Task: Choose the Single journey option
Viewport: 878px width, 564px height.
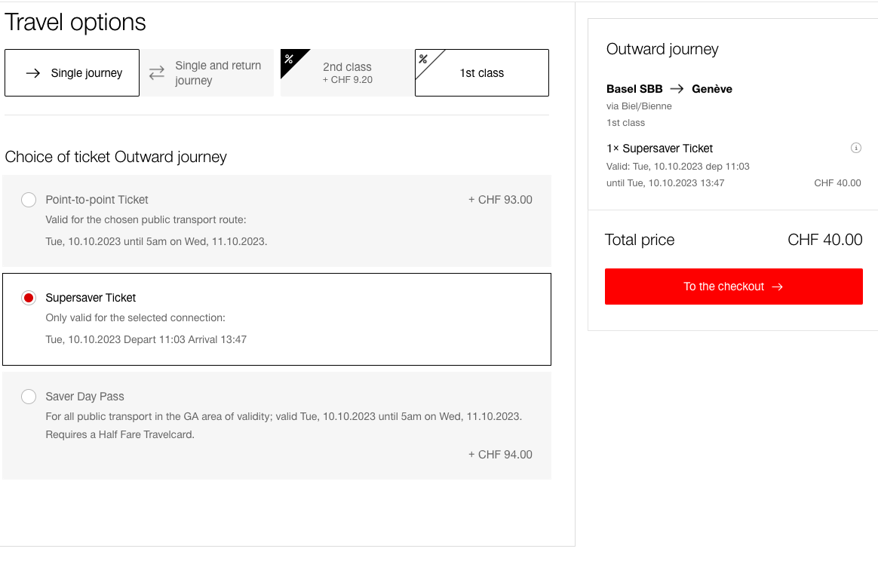Action: 72,72
